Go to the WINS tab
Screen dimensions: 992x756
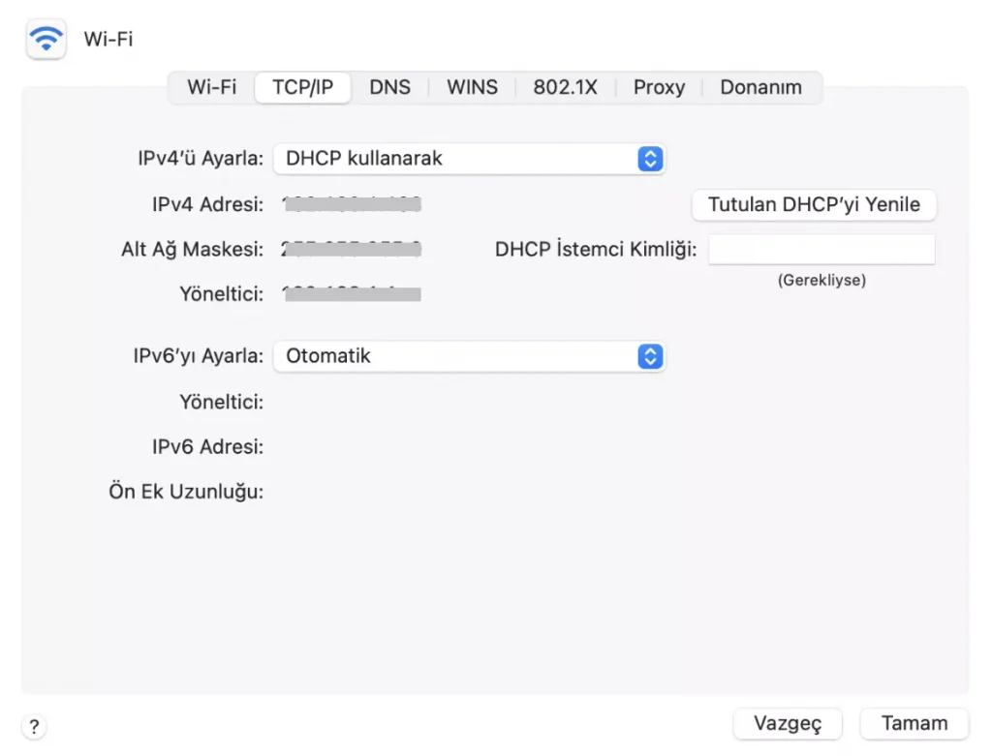(x=472, y=87)
